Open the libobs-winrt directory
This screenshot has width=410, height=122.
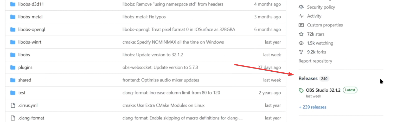30,42
